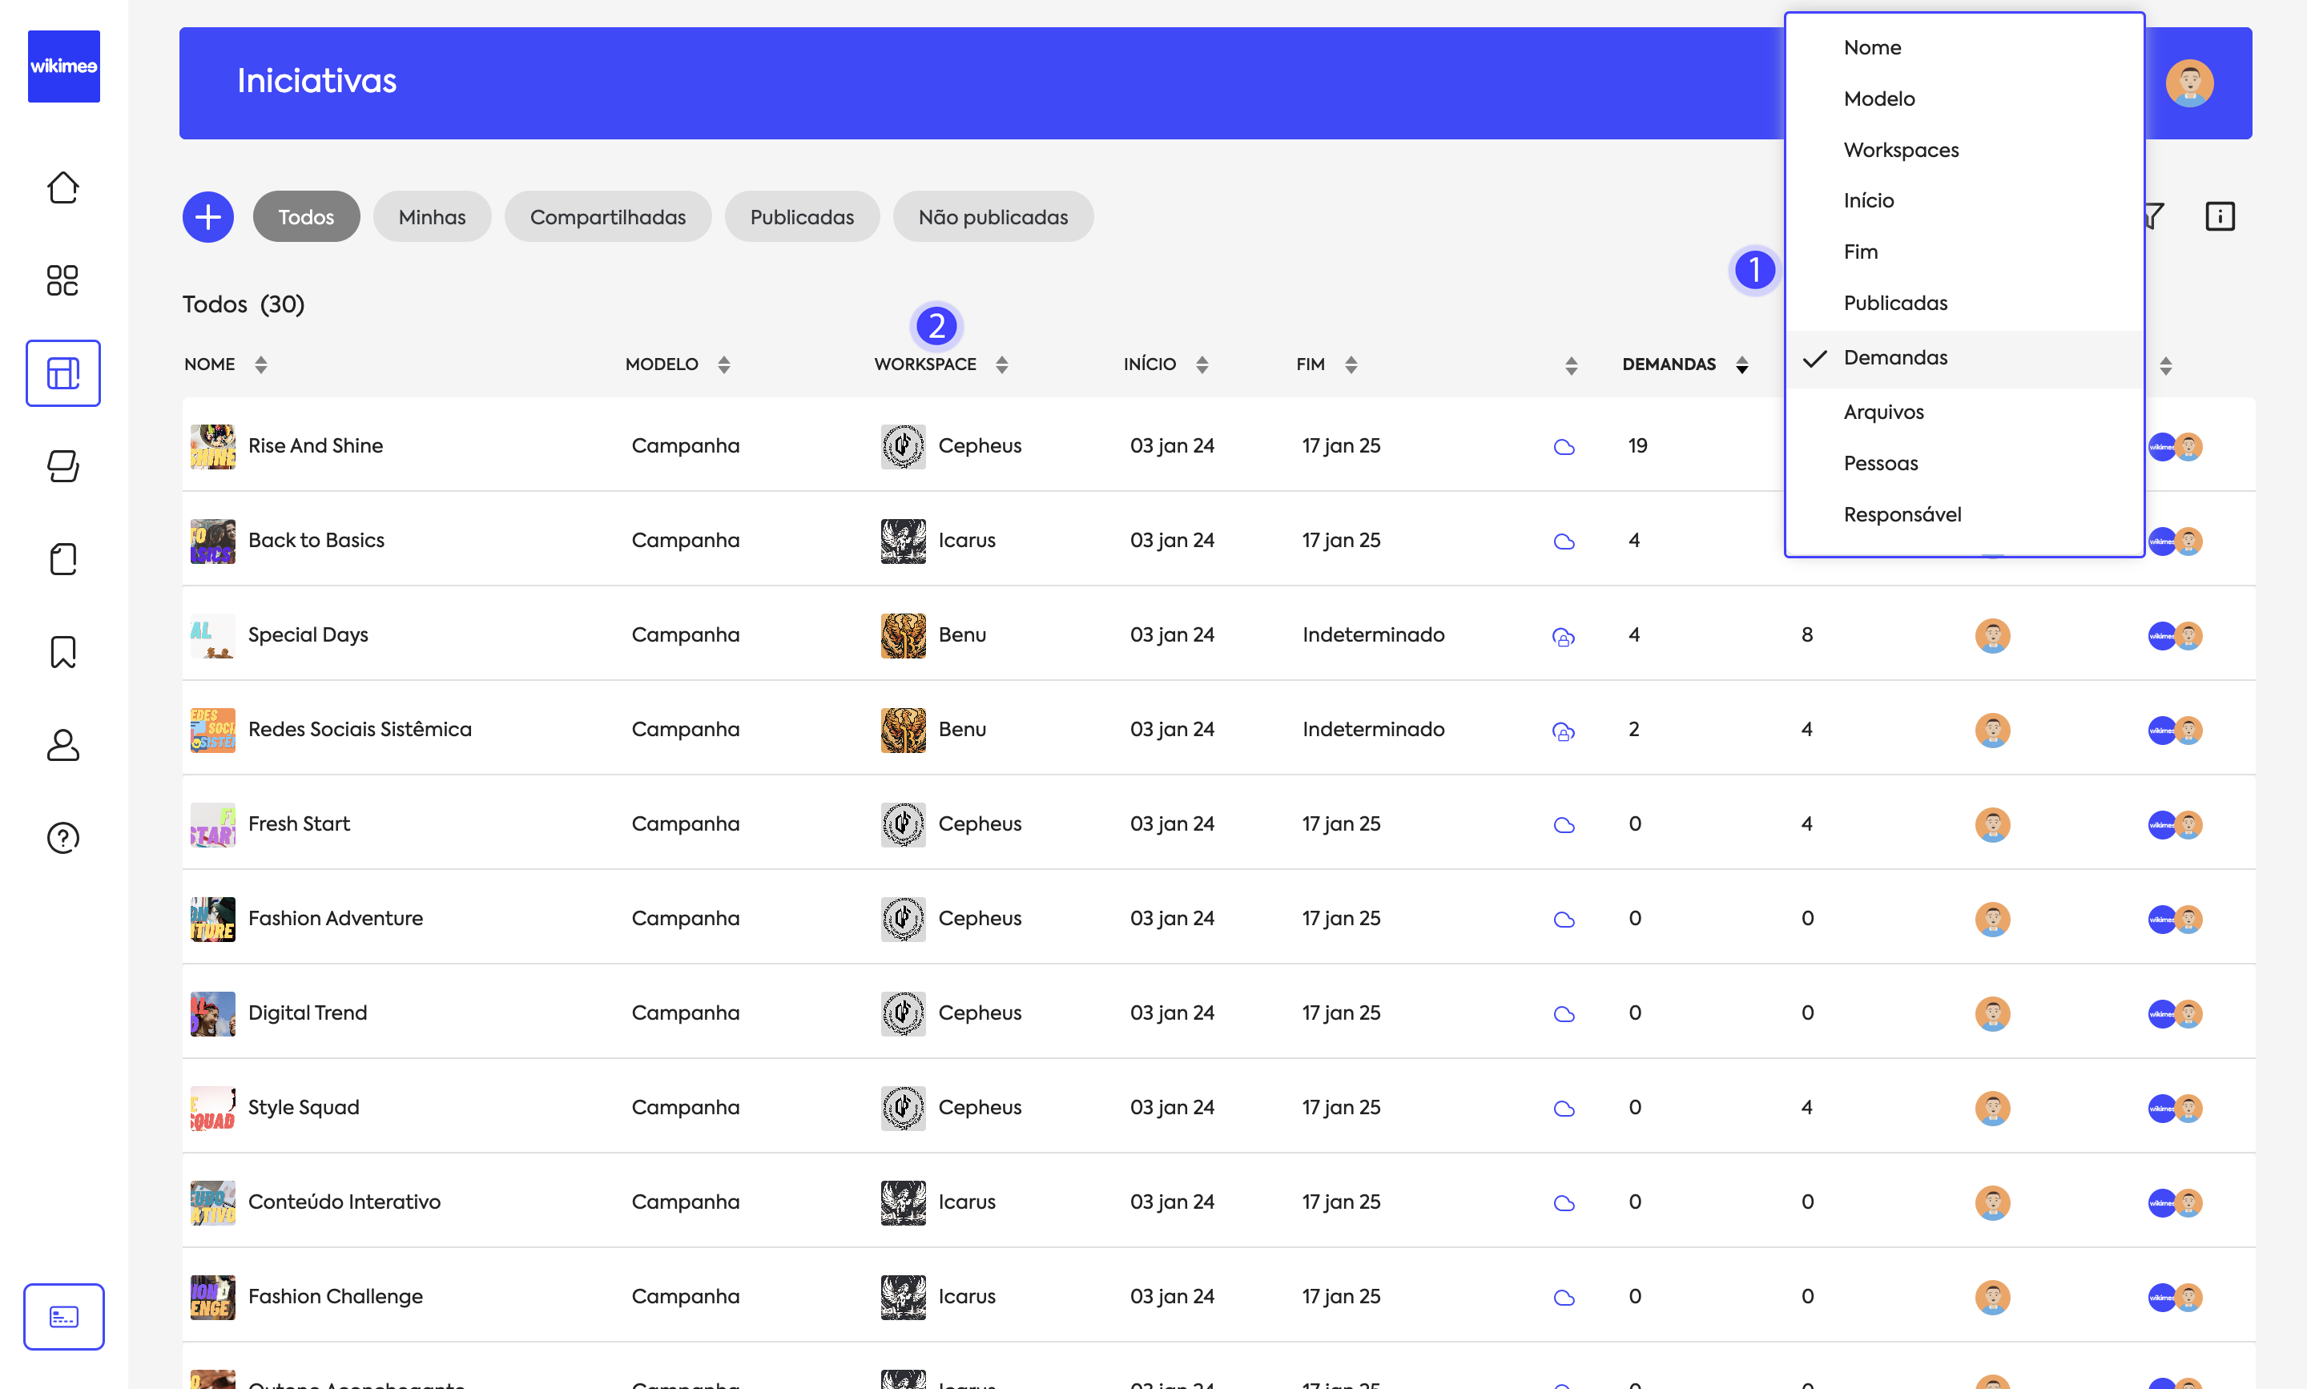This screenshot has width=2307, height=1389.
Task: Click the wikimee logo
Action: tap(63, 66)
